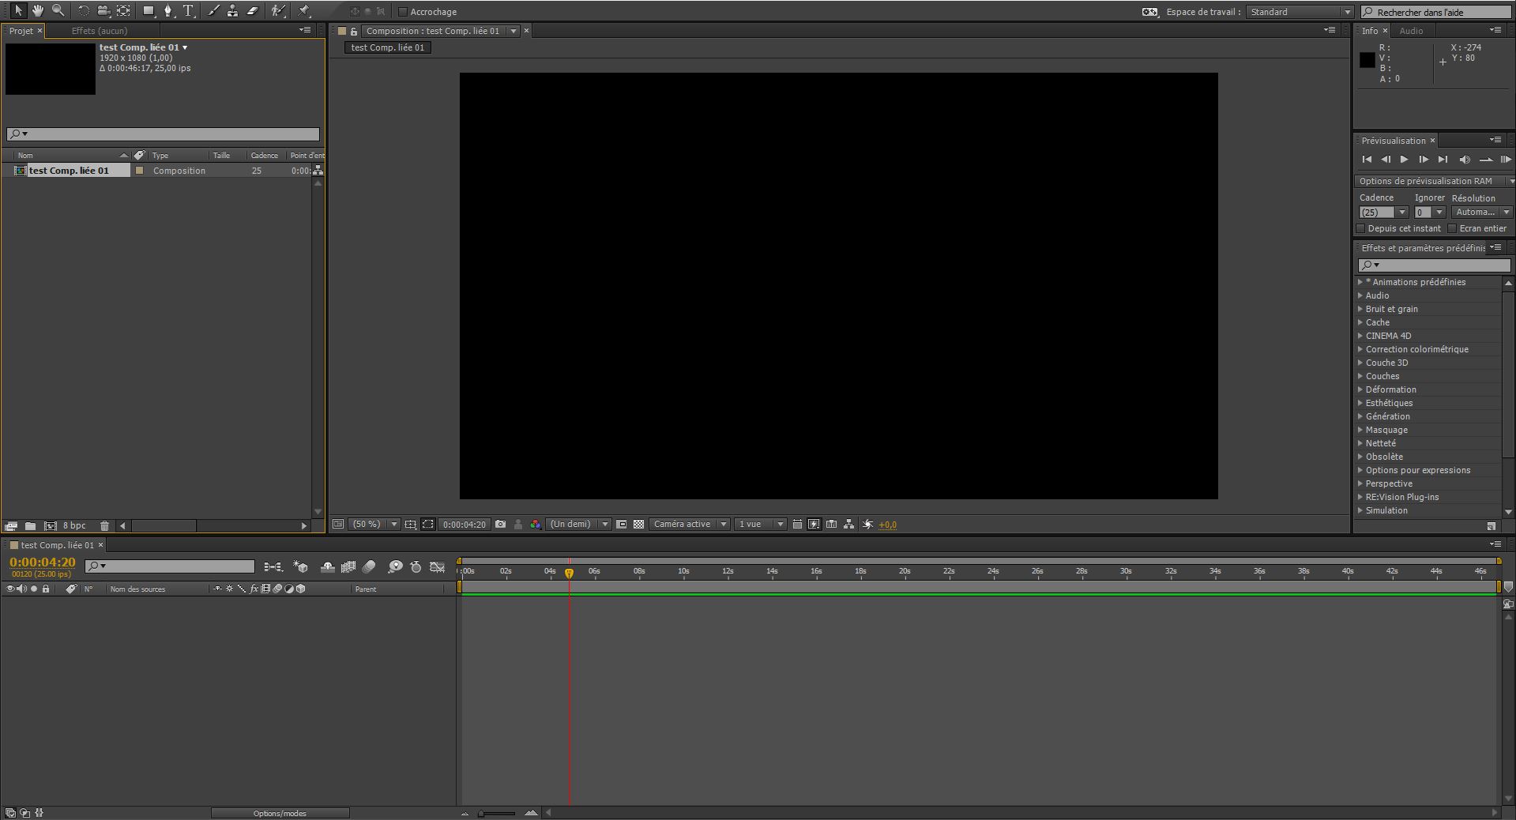Select the Hand tool
This screenshot has height=820, width=1516.
[37, 11]
